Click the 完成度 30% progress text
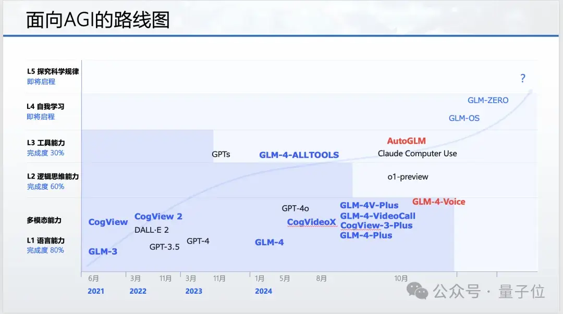The image size is (563, 314). click(45, 153)
